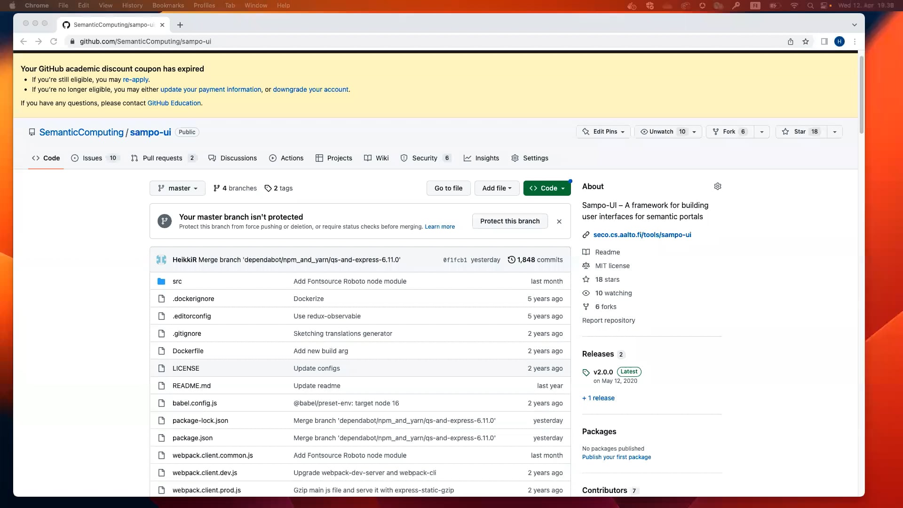The height and width of the screenshot is (508, 903).
Task: Click the Code tab icon
Action: [35, 158]
